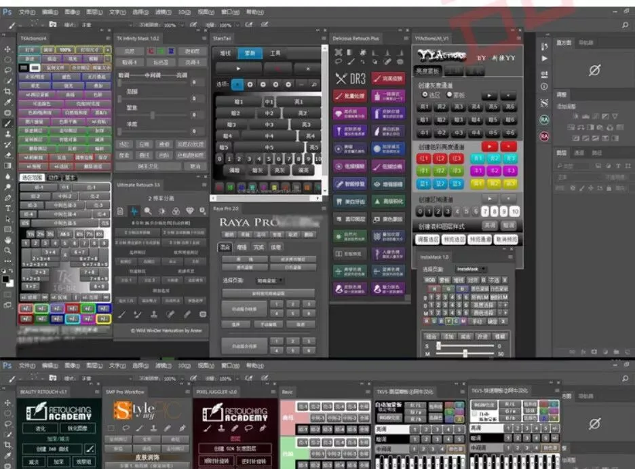635x469 pixels.
Task: Toggle the black mask box in TKActions
Action: click(24, 68)
